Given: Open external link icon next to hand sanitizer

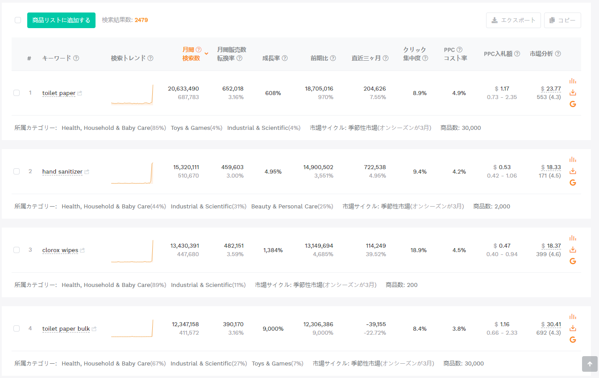Looking at the screenshot, I should [87, 172].
